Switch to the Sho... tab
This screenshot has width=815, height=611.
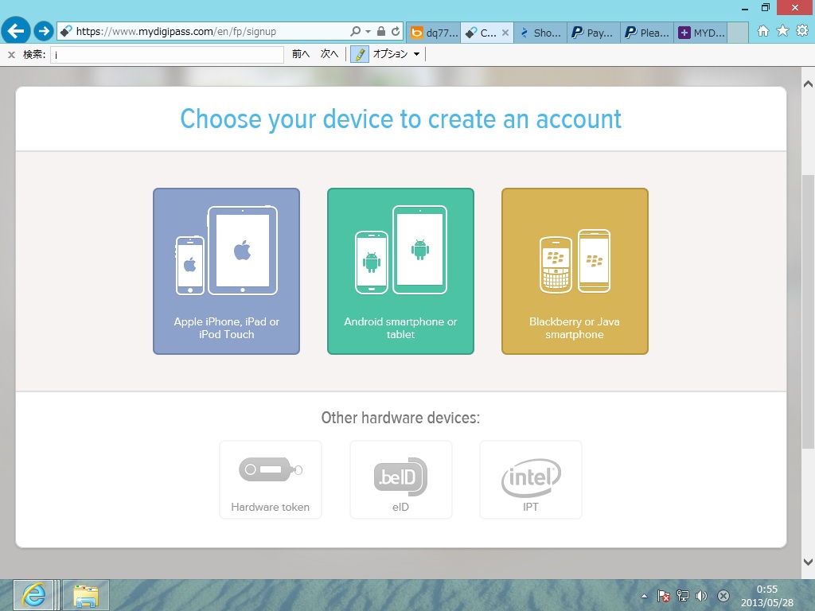[540, 33]
